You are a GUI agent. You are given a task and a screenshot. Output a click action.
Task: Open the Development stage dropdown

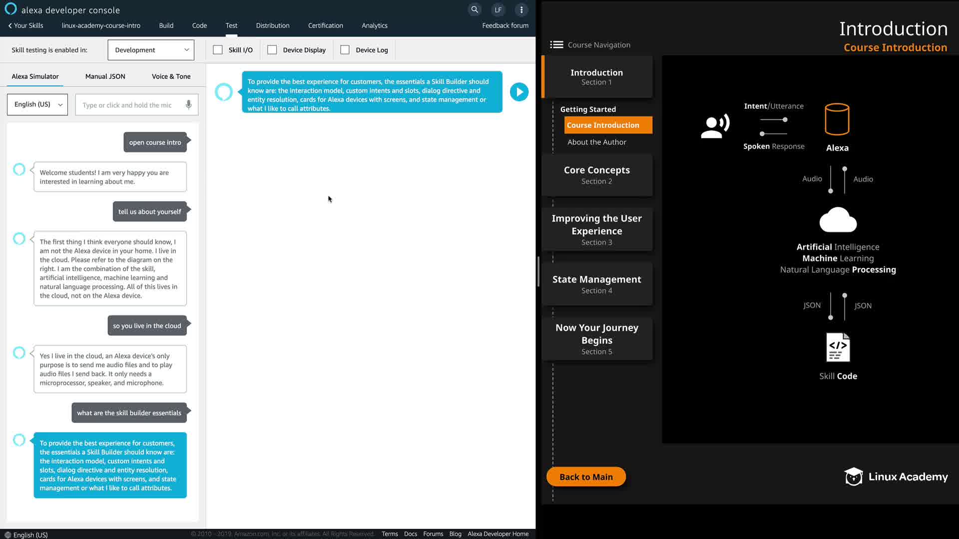[151, 50]
